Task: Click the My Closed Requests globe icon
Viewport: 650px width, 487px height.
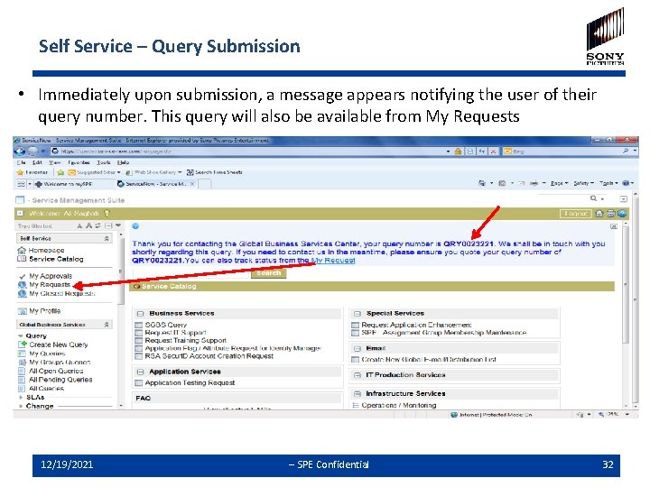Action: (22, 294)
